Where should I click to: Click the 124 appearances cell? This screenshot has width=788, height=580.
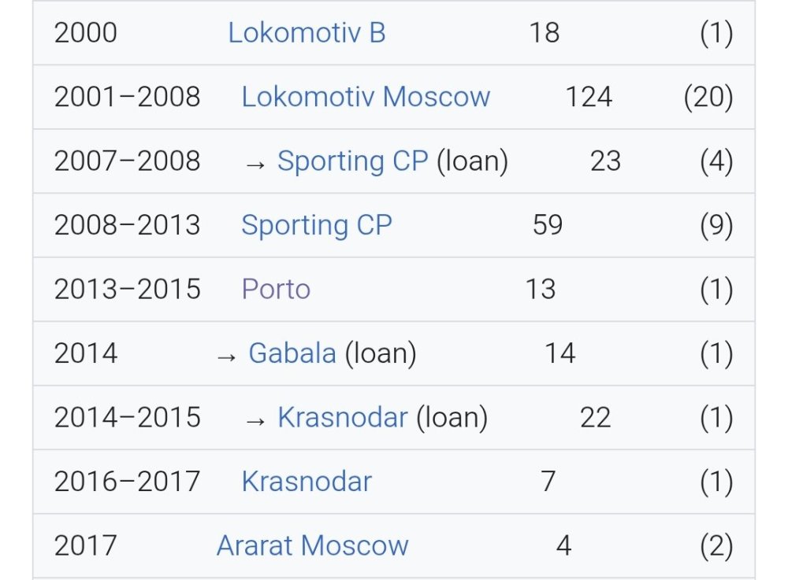coord(589,97)
